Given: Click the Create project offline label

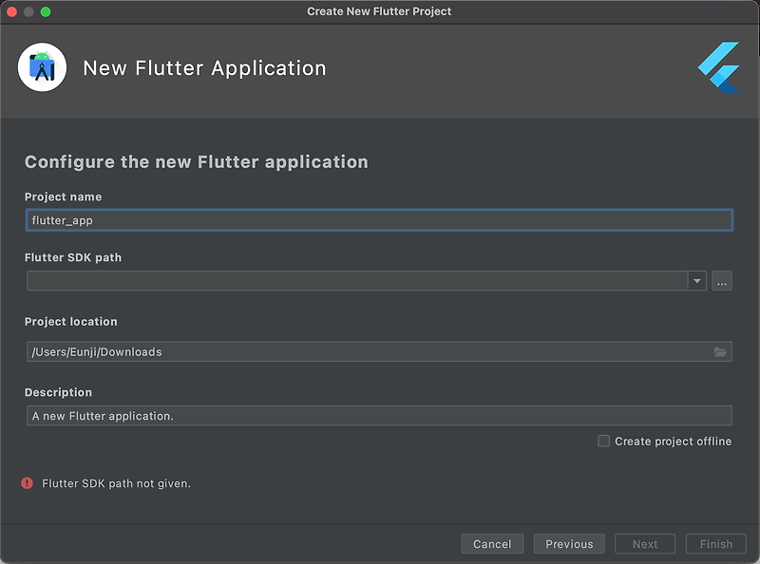Looking at the screenshot, I should click(674, 442).
